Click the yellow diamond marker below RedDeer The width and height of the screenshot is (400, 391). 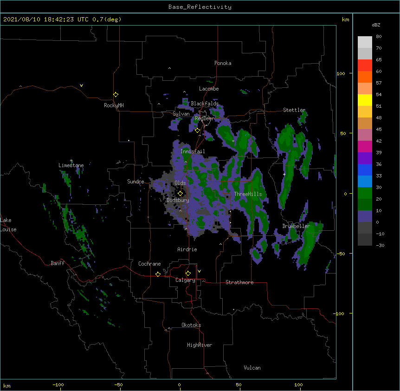[x=198, y=130]
